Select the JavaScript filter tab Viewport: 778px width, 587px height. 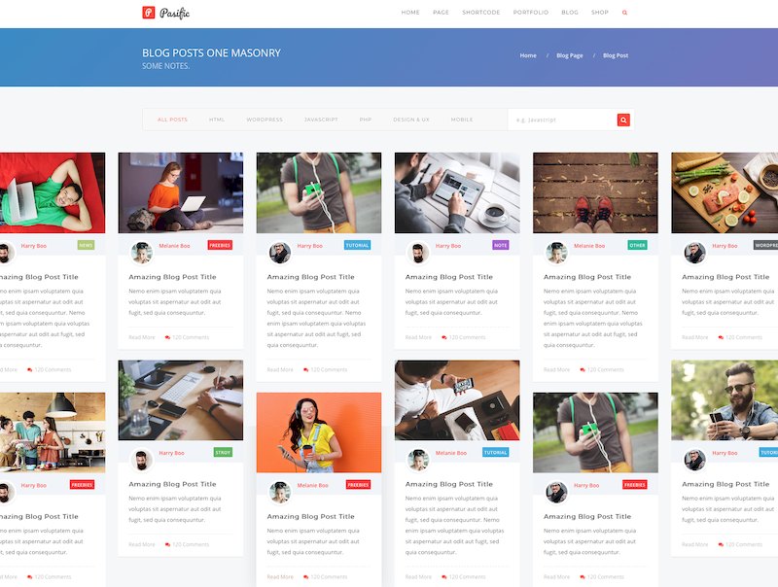[x=321, y=120]
